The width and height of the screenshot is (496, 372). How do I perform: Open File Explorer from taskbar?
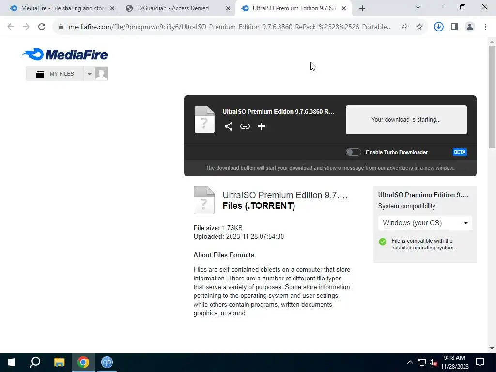tap(59, 362)
